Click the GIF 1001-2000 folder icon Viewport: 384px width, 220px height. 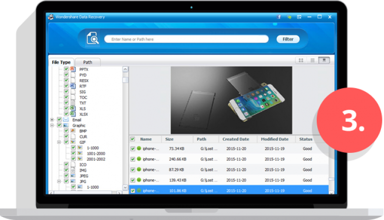(x=80, y=153)
